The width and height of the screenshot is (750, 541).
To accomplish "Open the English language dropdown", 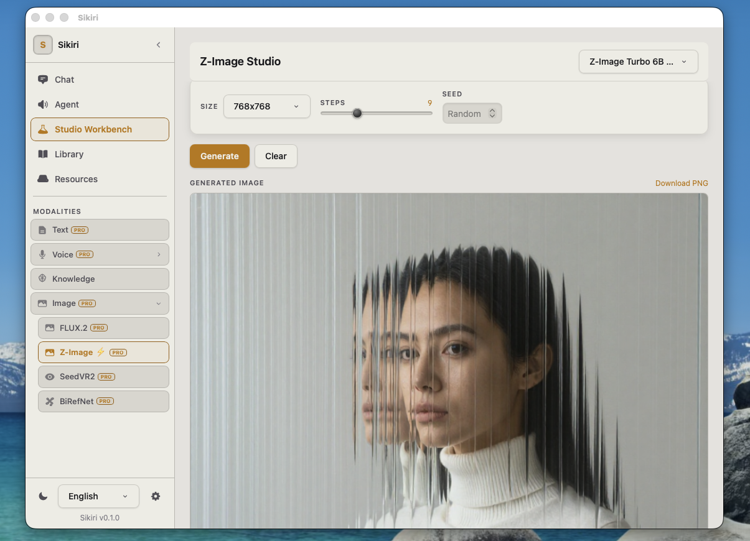I will (x=98, y=496).
